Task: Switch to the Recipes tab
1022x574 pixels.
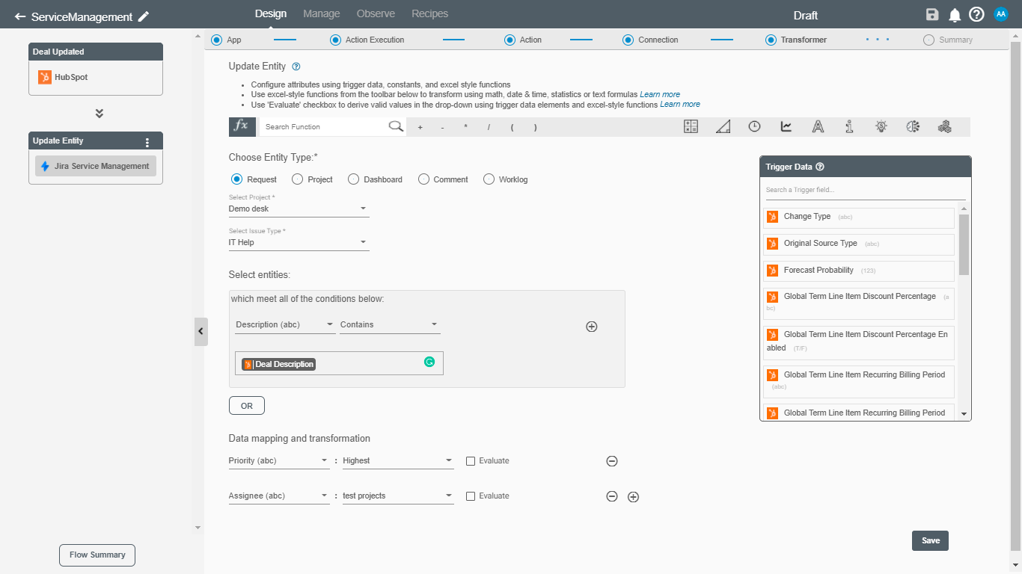Action: pyautogui.click(x=430, y=13)
